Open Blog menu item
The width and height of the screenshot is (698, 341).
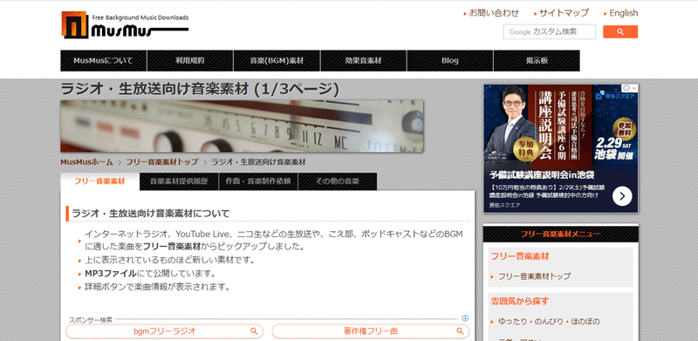(x=450, y=60)
